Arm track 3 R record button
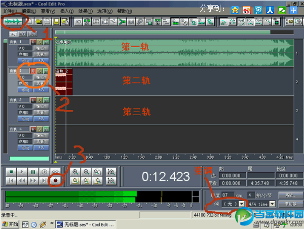This screenshot has height=229, width=304. pos(33,100)
